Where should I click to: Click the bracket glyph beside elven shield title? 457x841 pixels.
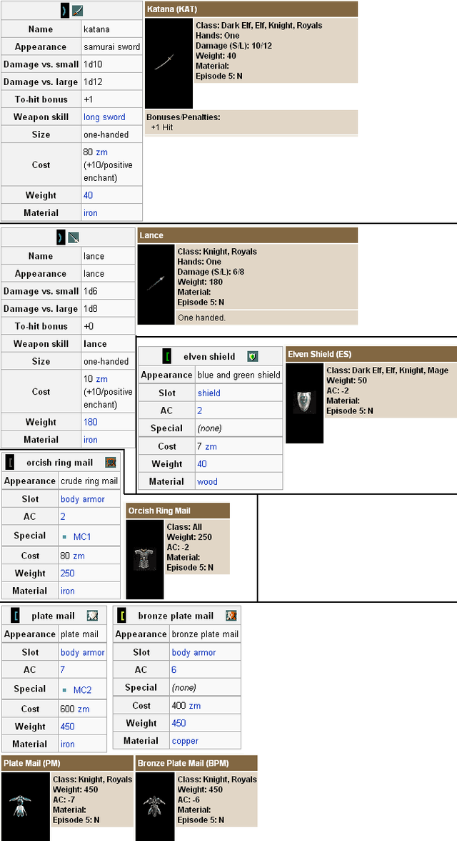pos(167,356)
